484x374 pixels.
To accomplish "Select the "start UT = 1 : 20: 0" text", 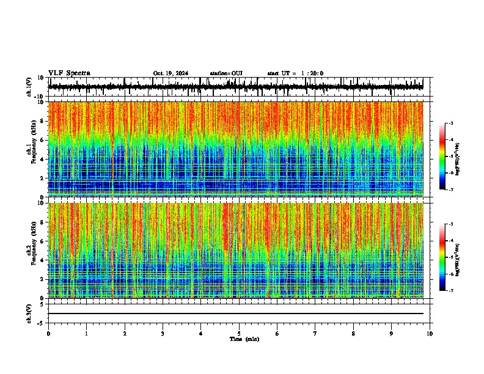I will (295, 73).
